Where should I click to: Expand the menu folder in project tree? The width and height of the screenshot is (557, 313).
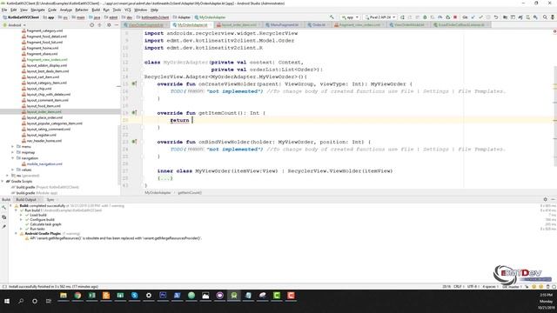tap(13, 147)
